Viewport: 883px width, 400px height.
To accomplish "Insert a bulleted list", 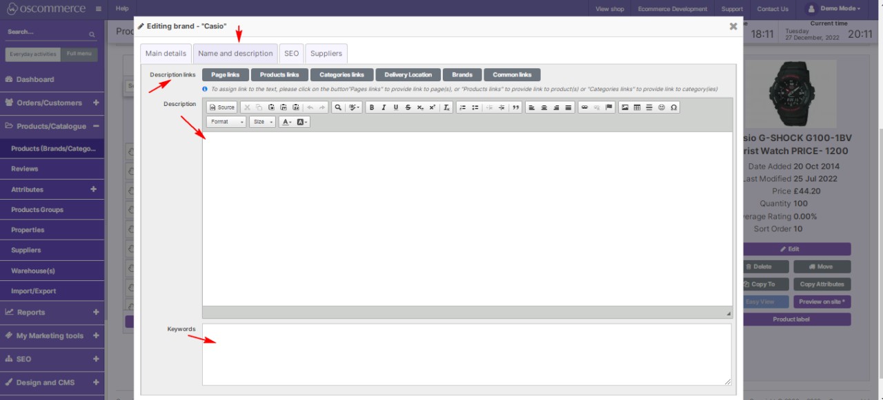I will [x=475, y=107].
